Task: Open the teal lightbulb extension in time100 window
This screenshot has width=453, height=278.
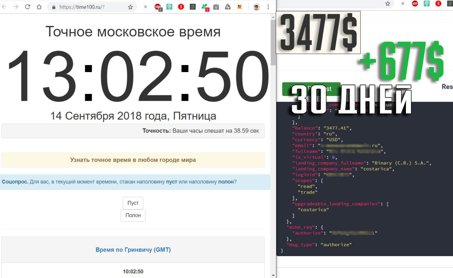Action: coord(170,7)
